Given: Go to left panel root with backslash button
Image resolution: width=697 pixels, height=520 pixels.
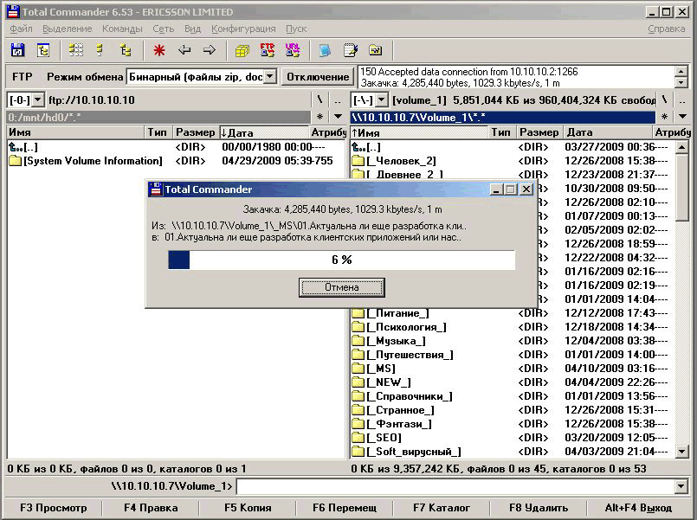Looking at the screenshot, I should (x=319, y=100).
